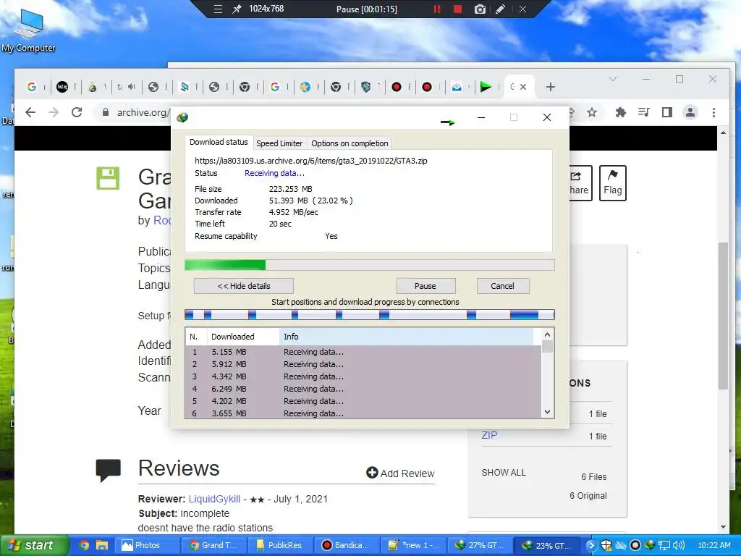
Task: Launch Chrome from quick launch icon
Action: tap(84, 545)
